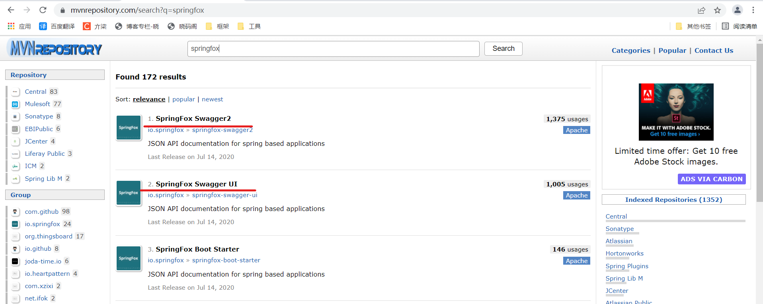763x304 pixels.
Task: Click the MVNRepository logo
Action: (55, 48)
